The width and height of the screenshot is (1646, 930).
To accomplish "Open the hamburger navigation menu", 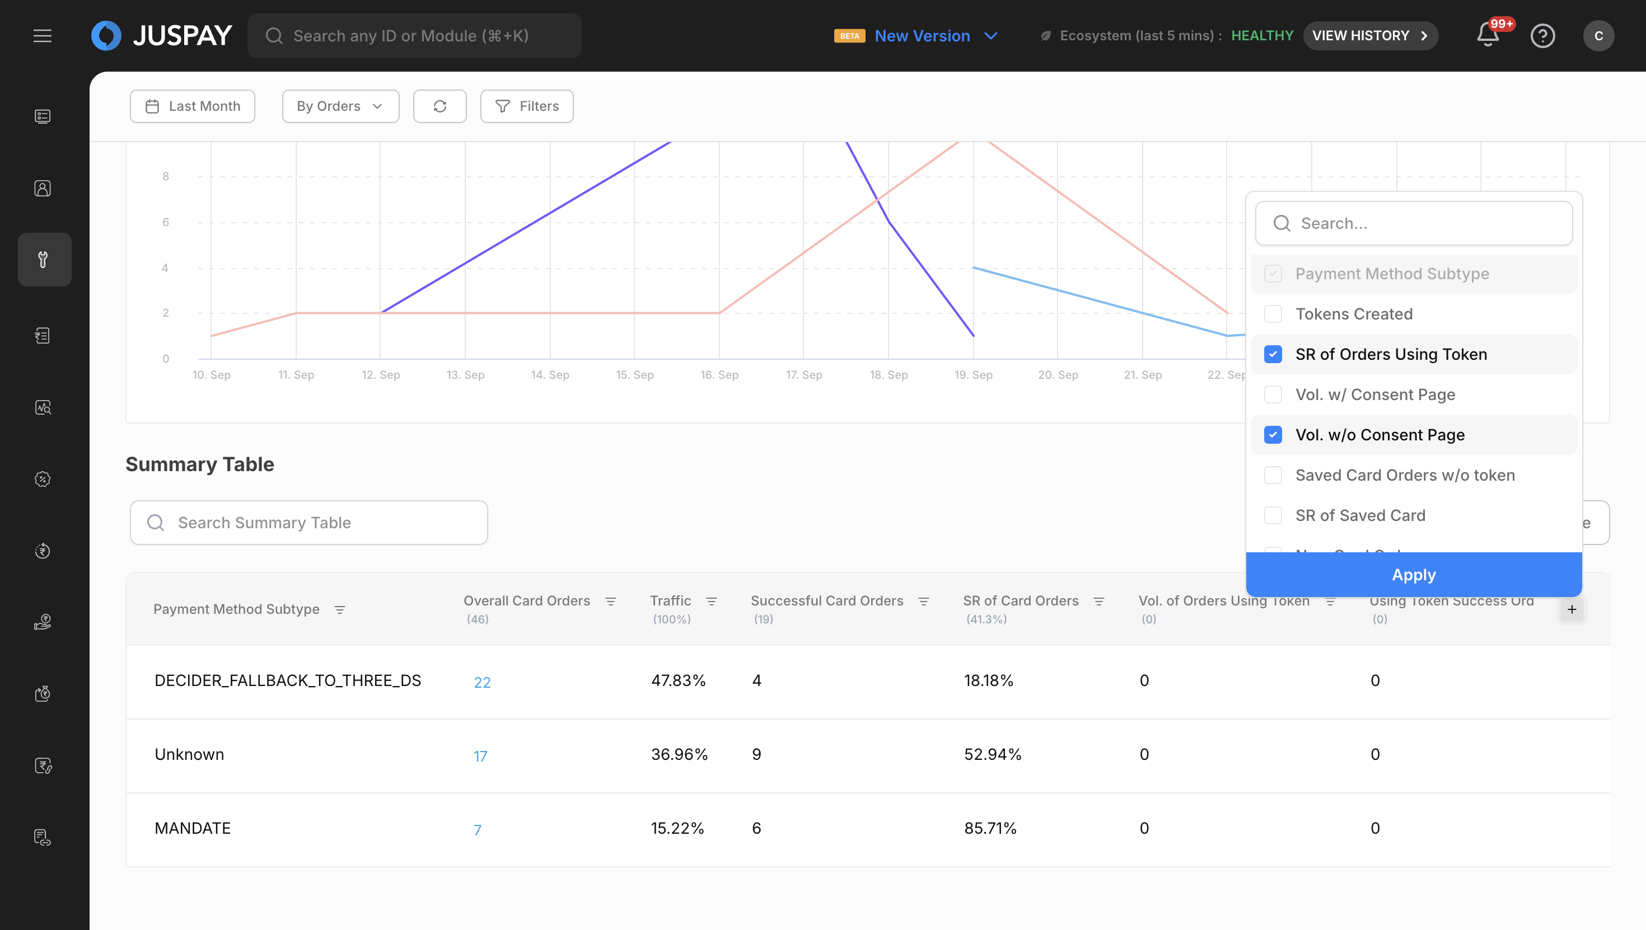I will (42, 36).
